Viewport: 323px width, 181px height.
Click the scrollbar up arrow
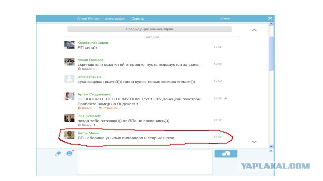click(x=271, y=24)
